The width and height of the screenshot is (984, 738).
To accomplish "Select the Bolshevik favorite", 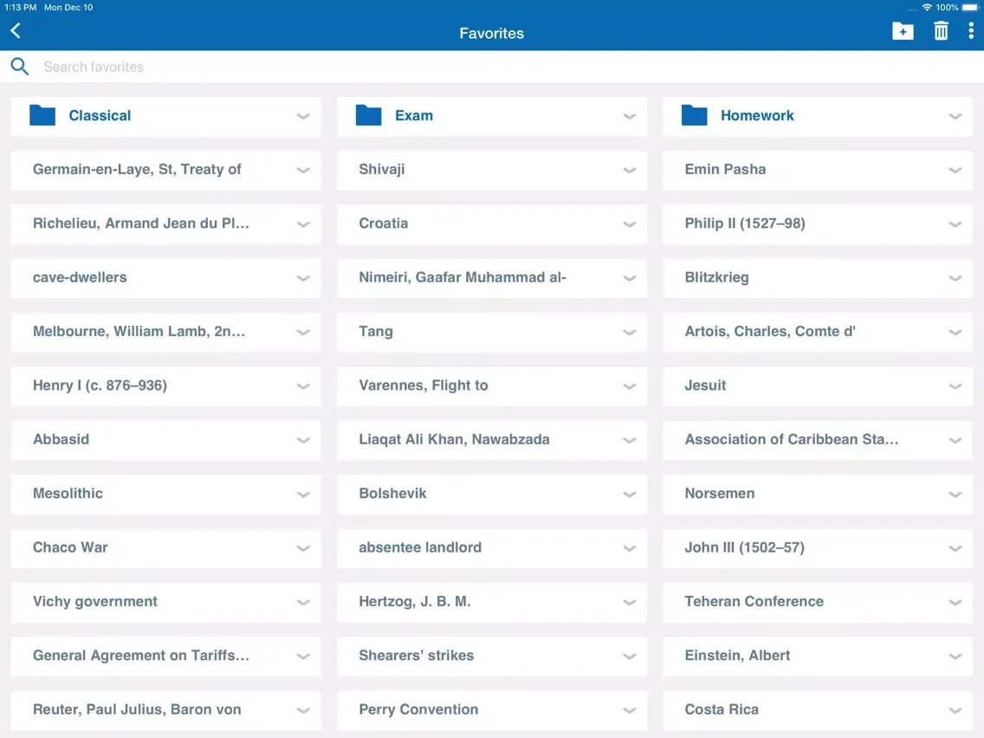I will [x=392, y=494].
